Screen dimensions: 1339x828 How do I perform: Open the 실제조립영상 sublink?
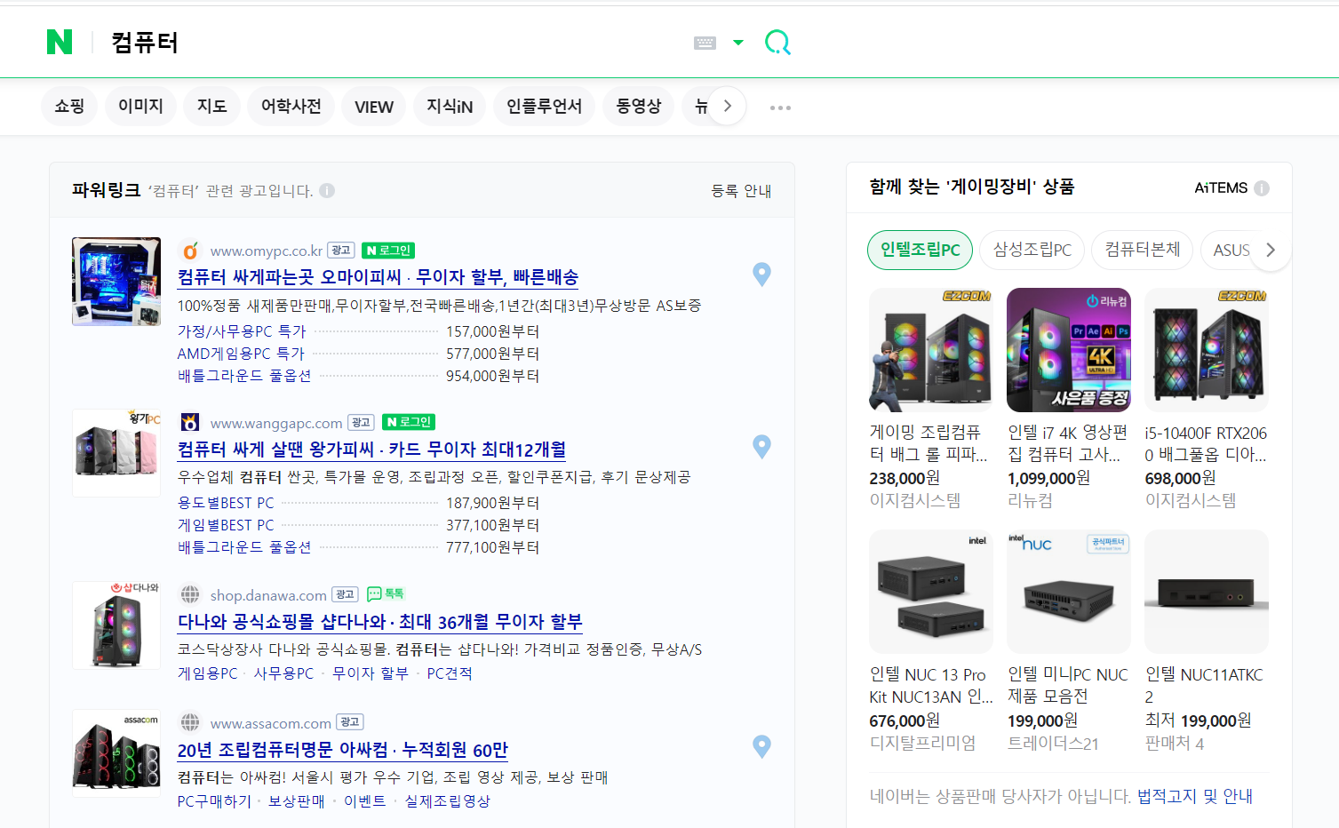tap(447, 801)
